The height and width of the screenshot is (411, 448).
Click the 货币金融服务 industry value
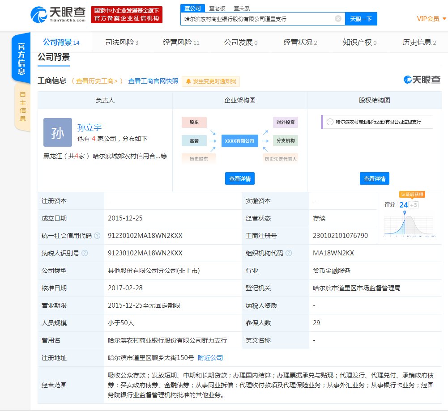(x=332, y=271)
